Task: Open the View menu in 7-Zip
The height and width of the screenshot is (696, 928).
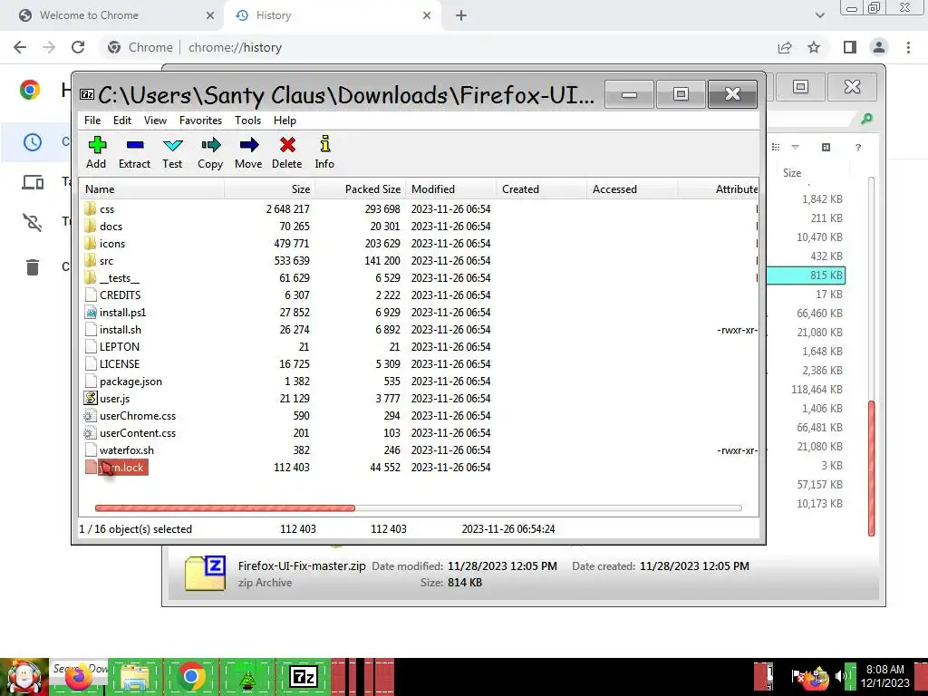Action: [155, 121]
